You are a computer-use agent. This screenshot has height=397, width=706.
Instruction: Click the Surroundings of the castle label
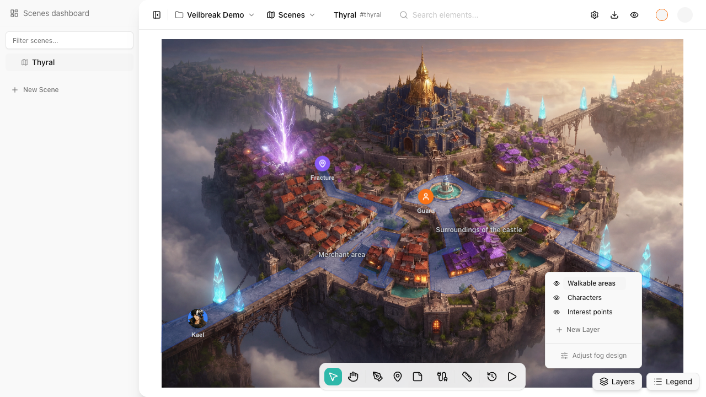pyautogui.click(x=479, y=230)
